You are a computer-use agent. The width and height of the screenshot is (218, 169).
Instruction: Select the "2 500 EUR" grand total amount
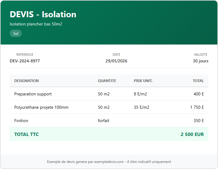[192, 134]
